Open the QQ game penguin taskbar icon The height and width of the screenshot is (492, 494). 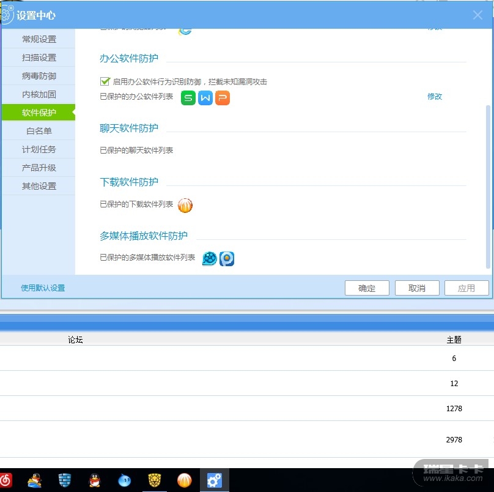(35, 480)
